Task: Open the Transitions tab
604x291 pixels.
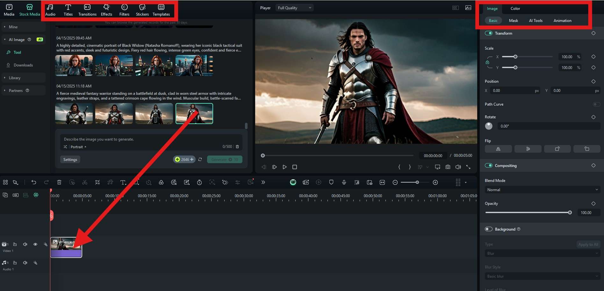Action: 87,10
